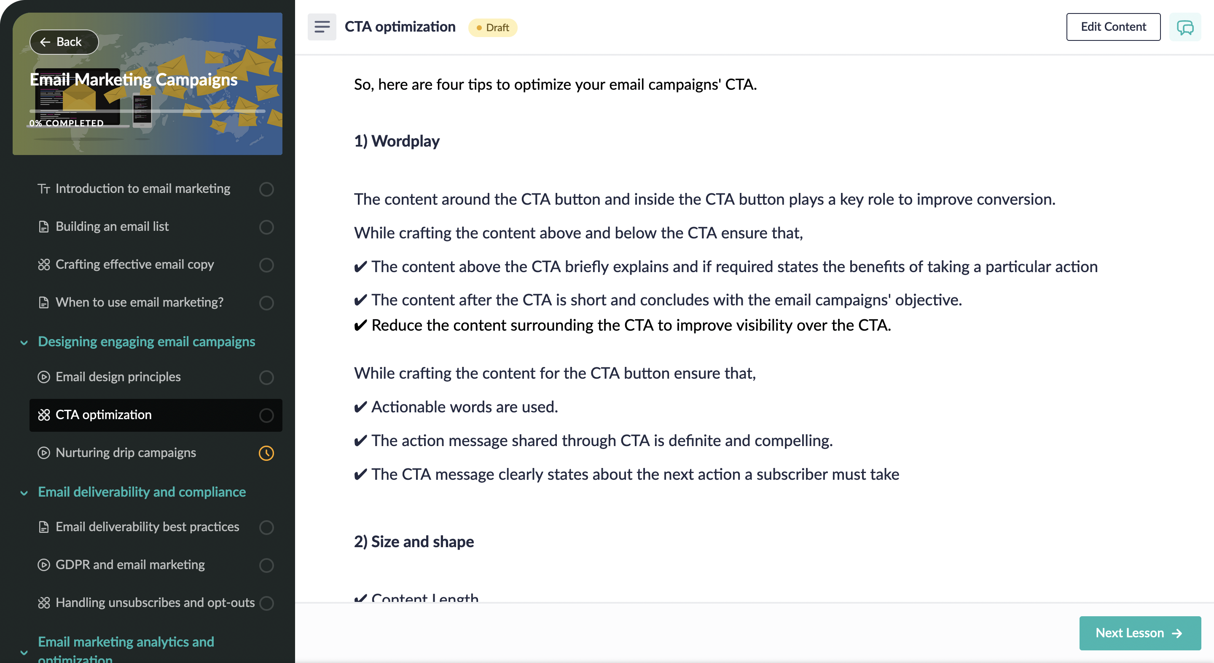This screenshot has height=663, width=1214.
Task: Collapse the Designing engaging email campaigns section
Action: (24, 342)
